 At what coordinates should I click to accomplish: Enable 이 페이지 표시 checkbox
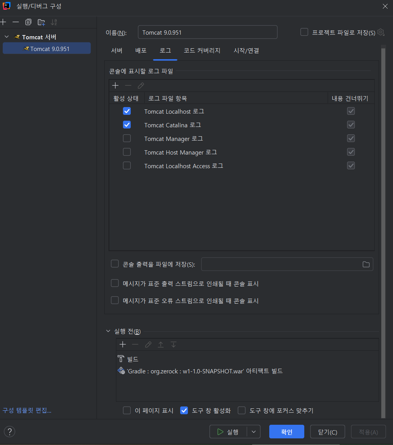[127, 410]
